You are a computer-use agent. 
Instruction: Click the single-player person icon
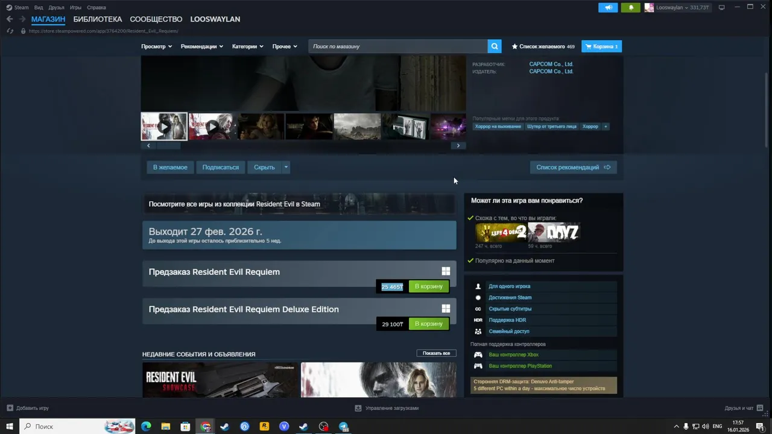[x=478, y=286]
